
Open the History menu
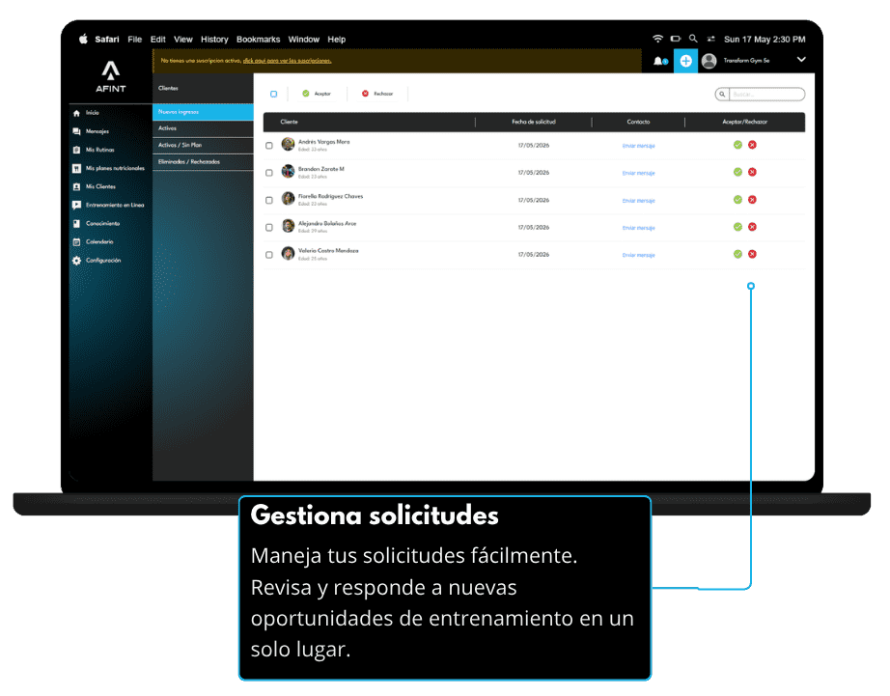click(214, 40)
